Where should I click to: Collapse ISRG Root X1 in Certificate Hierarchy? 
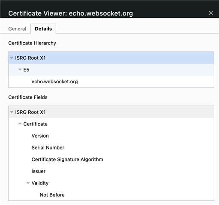pos(12,58)
